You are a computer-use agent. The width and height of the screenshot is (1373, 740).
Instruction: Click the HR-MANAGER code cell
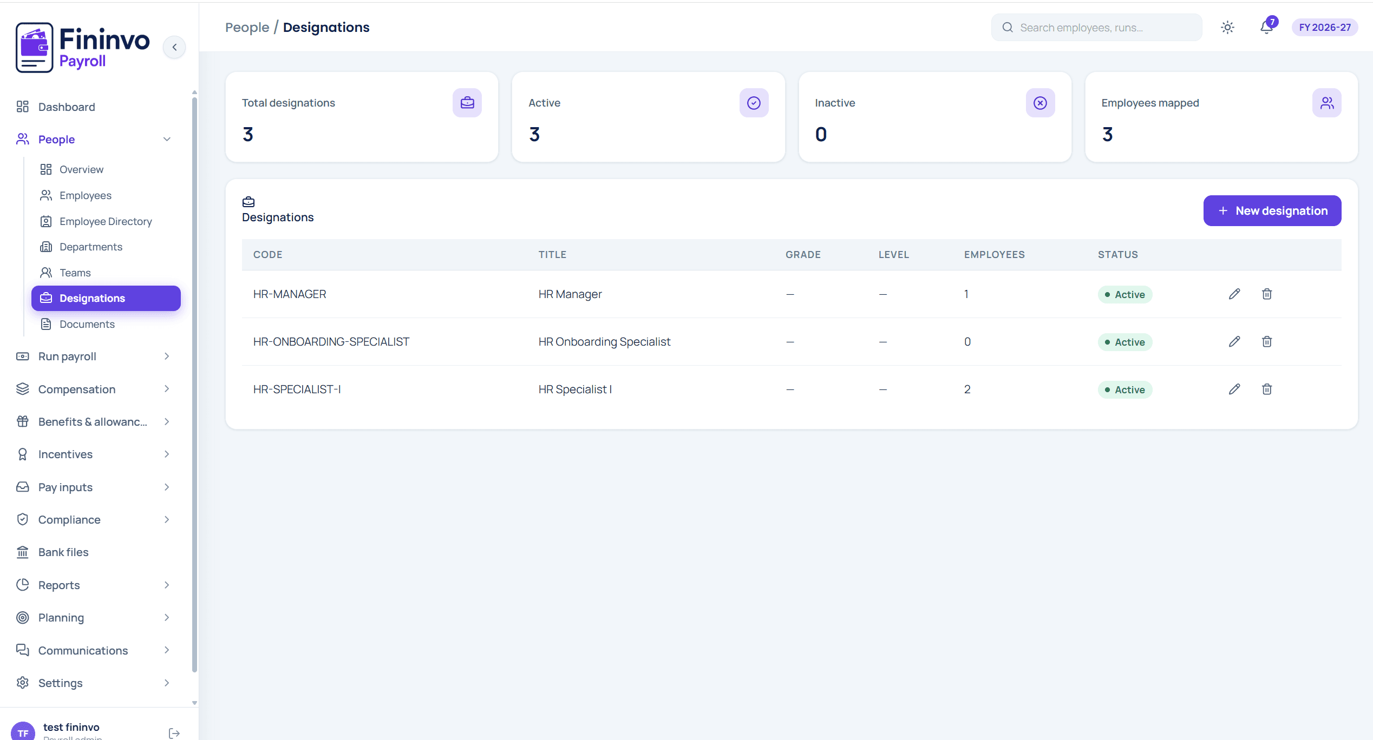point(290,294)
